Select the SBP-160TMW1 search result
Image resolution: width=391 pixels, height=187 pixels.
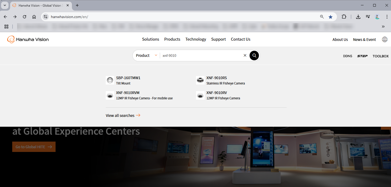[128, 78]
